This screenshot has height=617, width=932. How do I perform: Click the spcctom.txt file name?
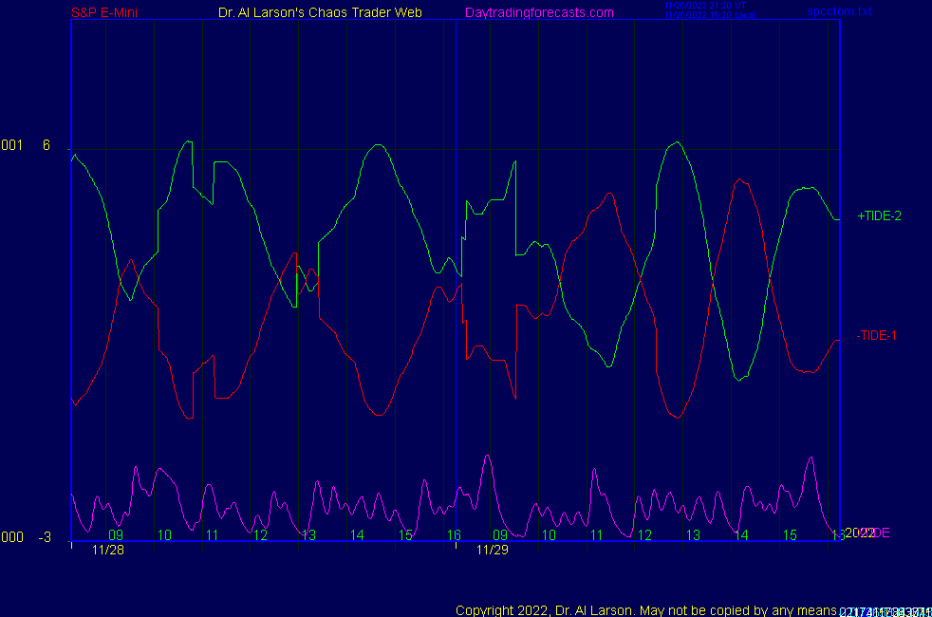(839, 12)
